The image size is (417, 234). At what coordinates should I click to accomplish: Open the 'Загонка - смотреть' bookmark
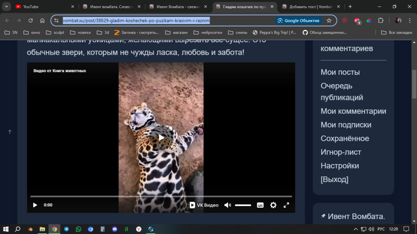tap(137, 33)
